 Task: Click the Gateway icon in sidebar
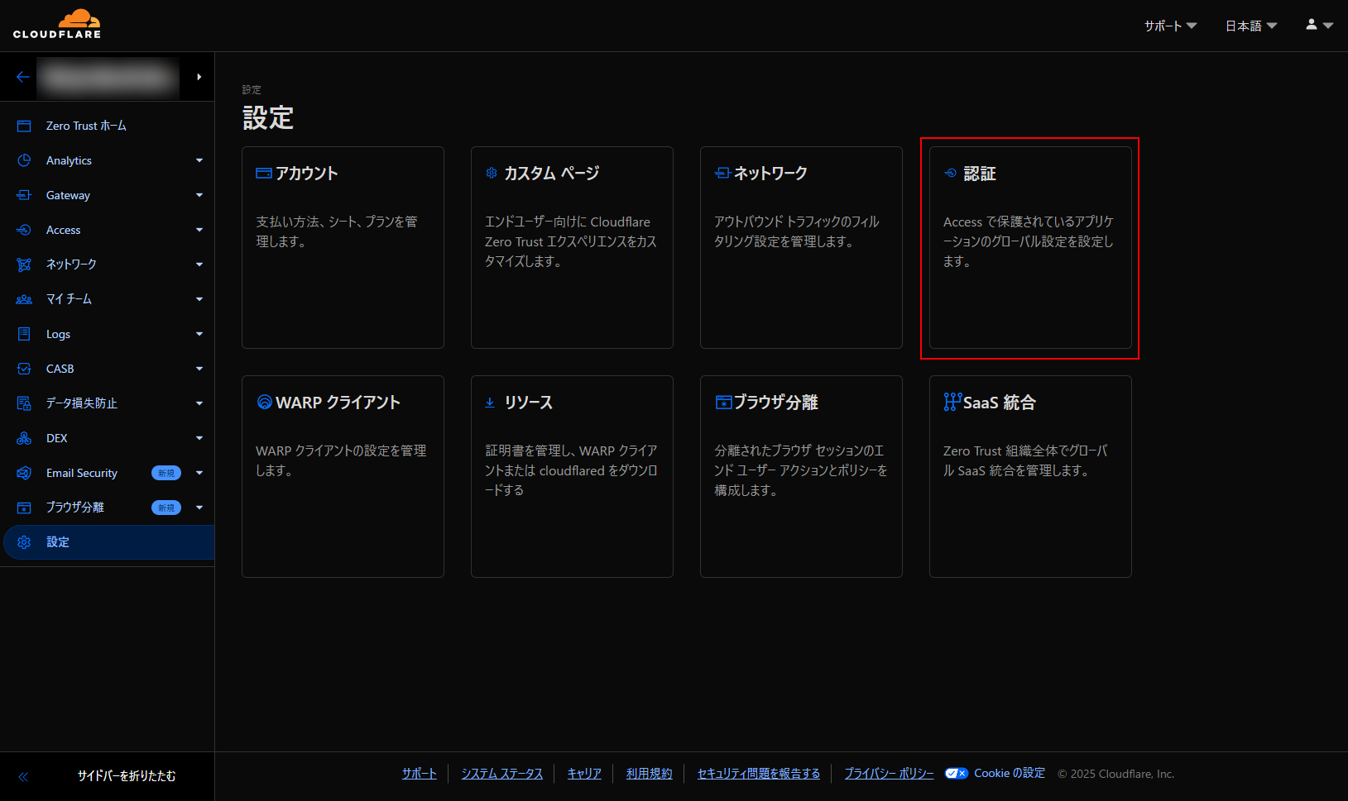(24, 195)
